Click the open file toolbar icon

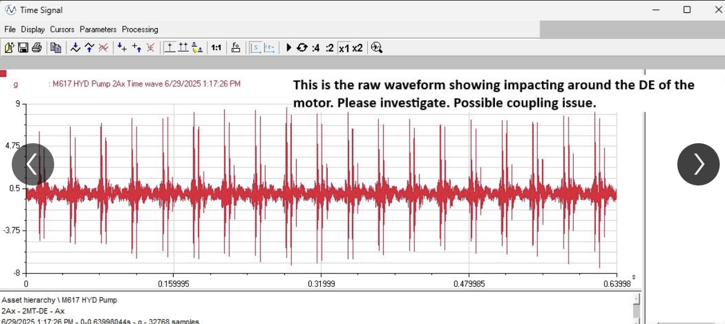click(9, 48)
